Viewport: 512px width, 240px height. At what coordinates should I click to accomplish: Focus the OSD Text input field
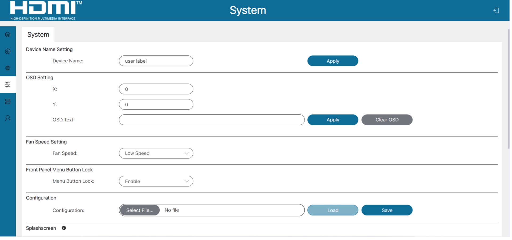212,120
